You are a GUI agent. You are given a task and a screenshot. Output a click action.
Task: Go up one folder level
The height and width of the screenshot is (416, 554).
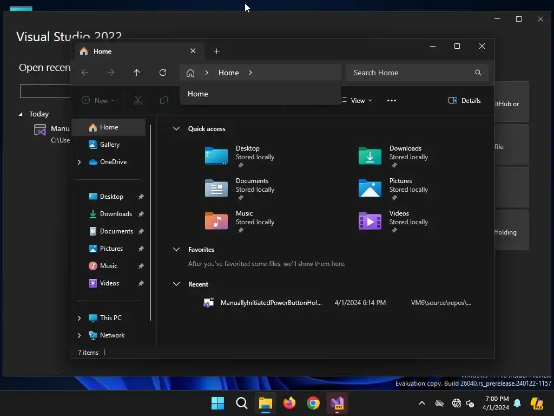coord(137,73)
